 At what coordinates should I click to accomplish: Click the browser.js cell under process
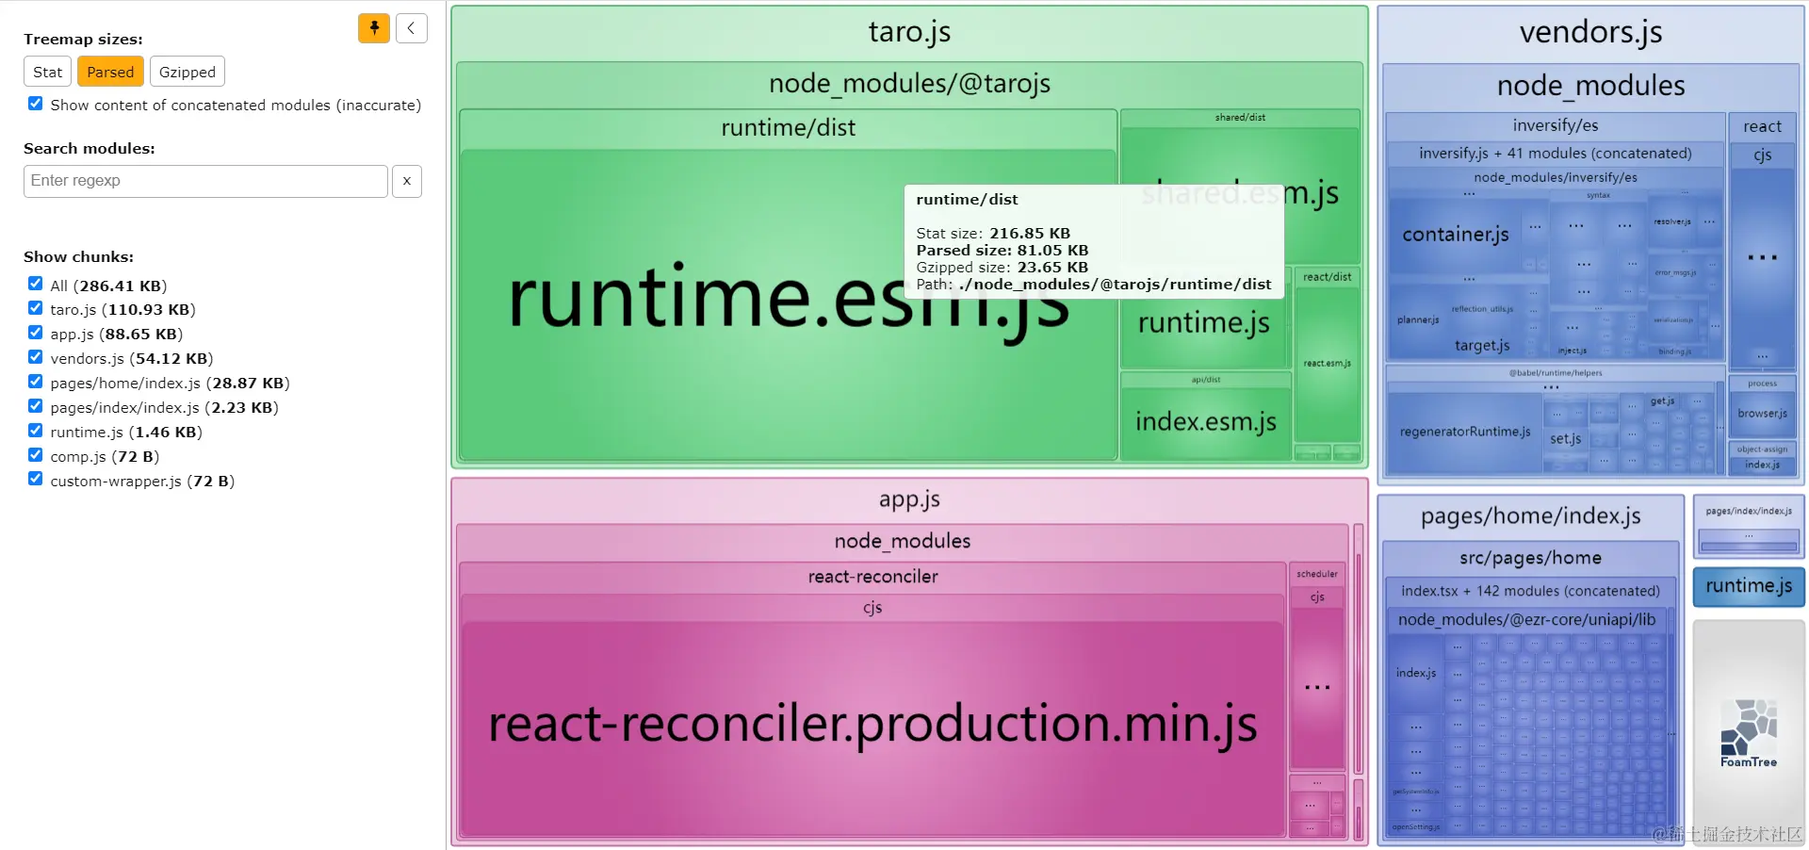tap(1762, 414)
